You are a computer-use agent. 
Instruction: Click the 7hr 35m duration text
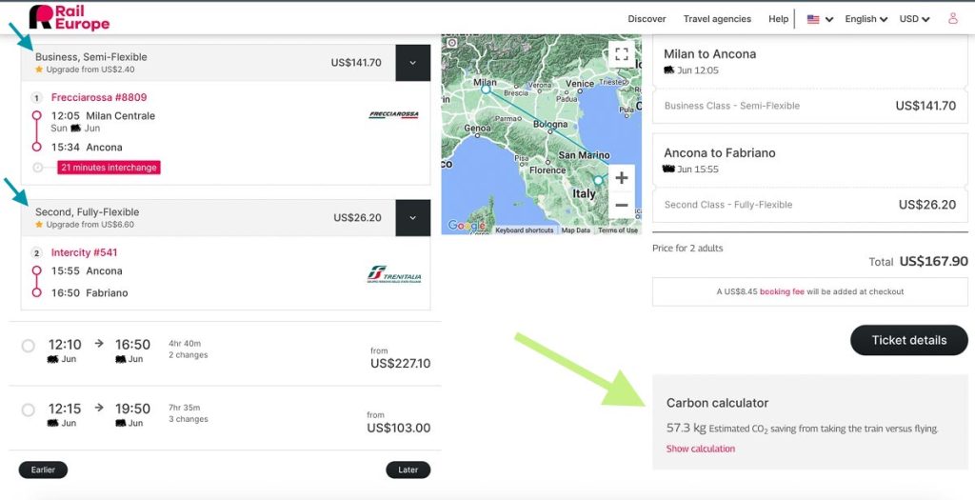click(x=185, y=408)
